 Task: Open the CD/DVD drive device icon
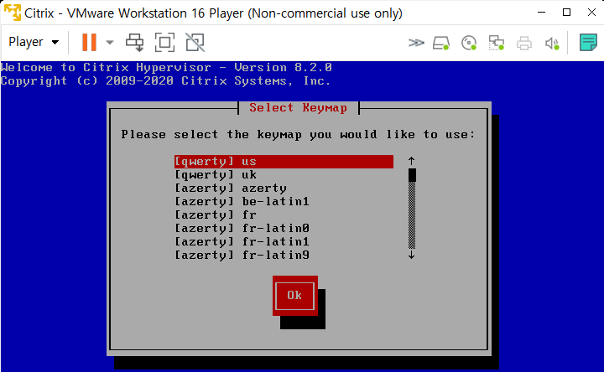point(469,43)
